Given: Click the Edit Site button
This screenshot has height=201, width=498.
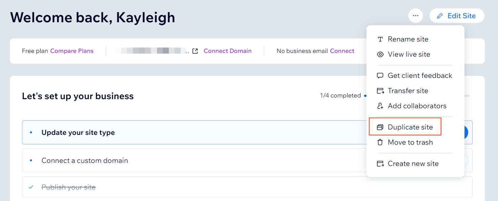Looking at the screenshot, I should pyautogui.click(x=457, y=16).
